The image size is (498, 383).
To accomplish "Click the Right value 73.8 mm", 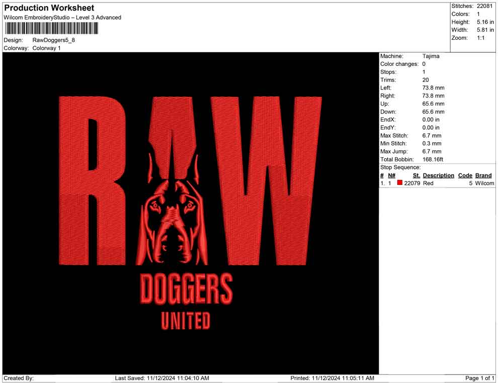I will pos(433,96).
